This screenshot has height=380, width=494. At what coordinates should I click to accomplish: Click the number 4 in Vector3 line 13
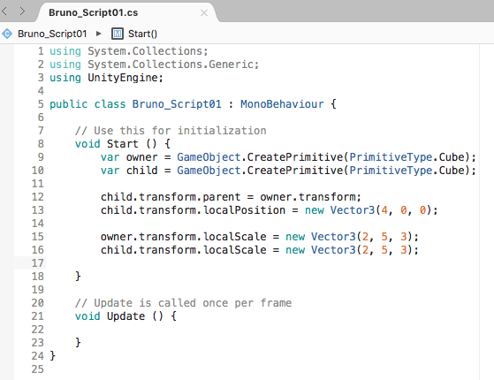point(384,210)
